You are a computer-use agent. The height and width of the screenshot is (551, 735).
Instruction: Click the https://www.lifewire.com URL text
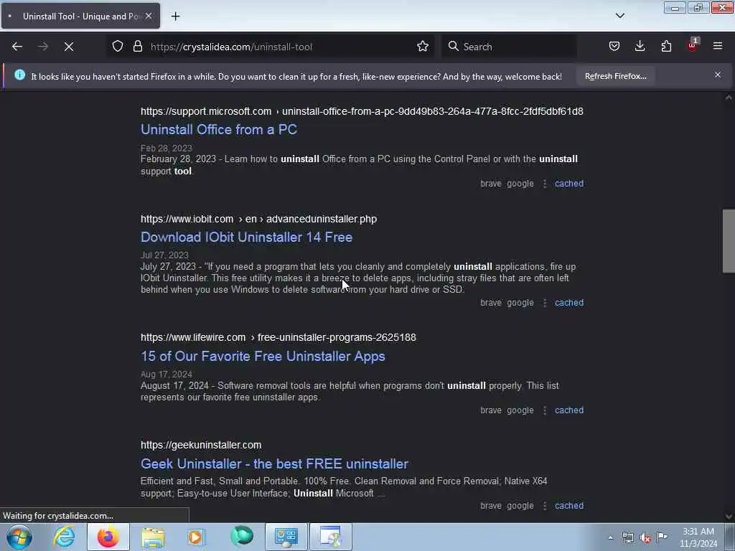tap(192, 337)
